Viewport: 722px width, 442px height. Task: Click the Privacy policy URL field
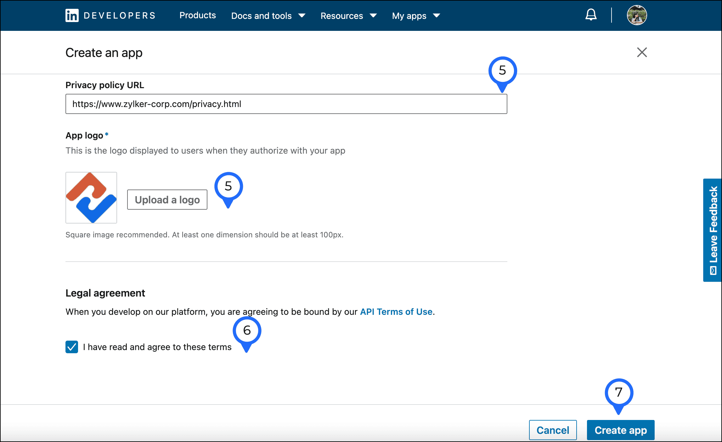(286, 104)
